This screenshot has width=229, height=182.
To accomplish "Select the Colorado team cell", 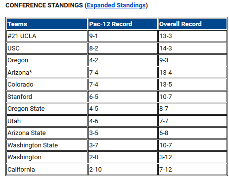I will [47, 85].
